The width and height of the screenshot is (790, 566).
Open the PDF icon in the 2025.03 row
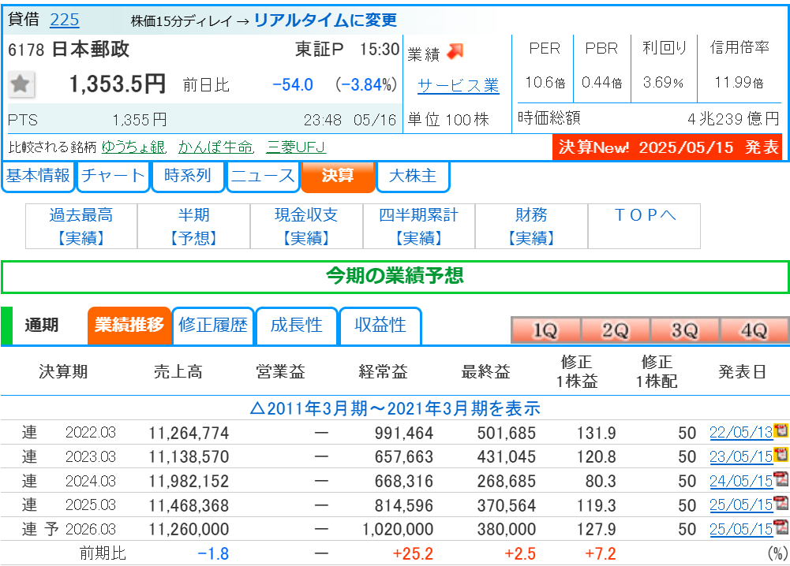[x=781, y=503]
